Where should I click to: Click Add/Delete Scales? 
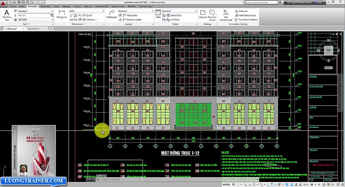tap(245, 15)
